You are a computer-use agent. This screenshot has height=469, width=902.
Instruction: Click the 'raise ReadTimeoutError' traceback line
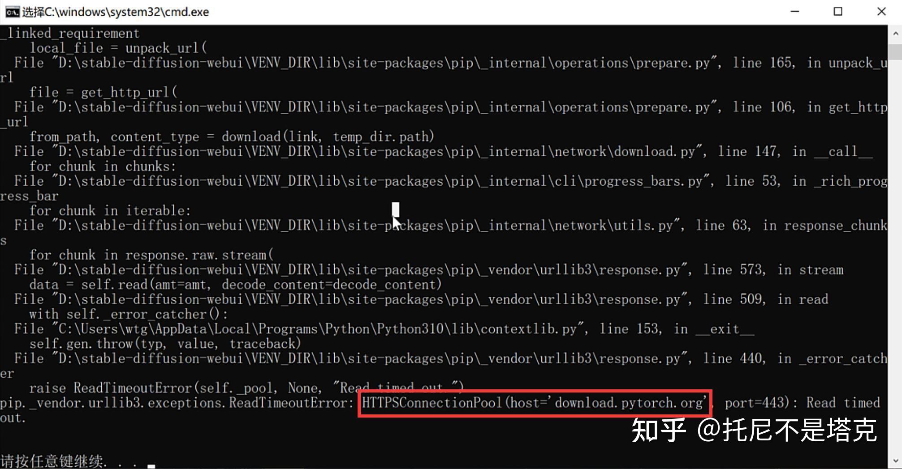coord(246,388)
